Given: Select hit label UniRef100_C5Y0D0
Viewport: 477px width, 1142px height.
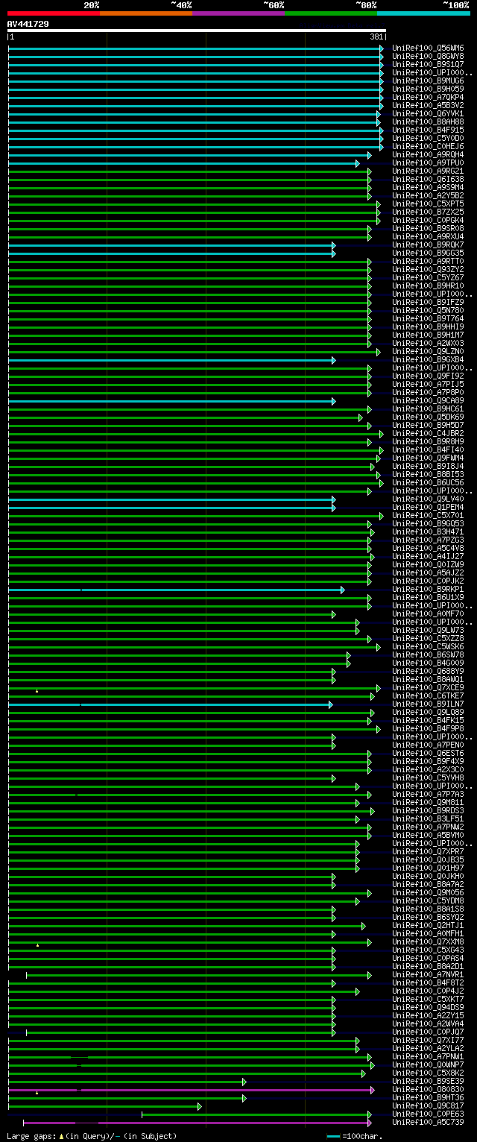Looking at the screenshot, I should [428, 139].
